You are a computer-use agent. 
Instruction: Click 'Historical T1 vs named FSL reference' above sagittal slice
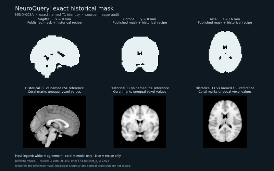tap(54, 88)
